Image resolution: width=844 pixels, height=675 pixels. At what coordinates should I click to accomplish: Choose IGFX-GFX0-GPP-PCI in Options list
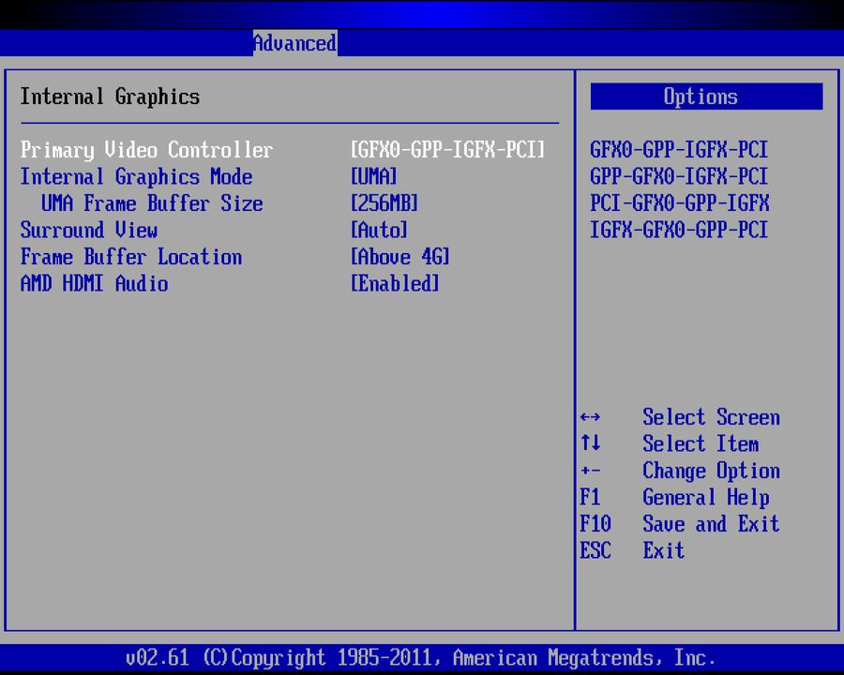[x=679, y=231]
